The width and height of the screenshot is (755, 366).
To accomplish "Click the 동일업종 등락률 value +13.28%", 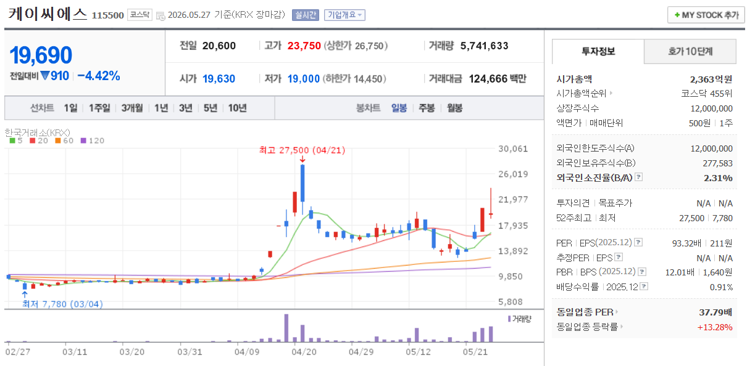I will (x=715, y=327).
